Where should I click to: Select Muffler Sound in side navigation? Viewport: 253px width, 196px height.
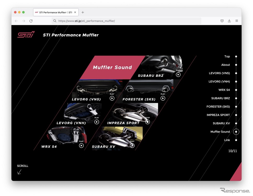[220, 132]
